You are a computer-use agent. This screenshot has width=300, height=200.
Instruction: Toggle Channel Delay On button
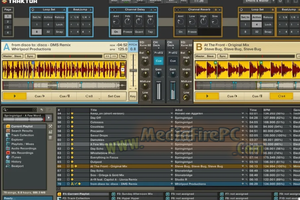pos(116,32)
